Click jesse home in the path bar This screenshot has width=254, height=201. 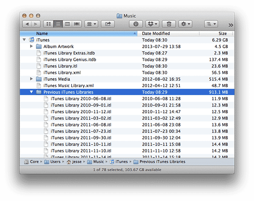click(x=74, y=162)
